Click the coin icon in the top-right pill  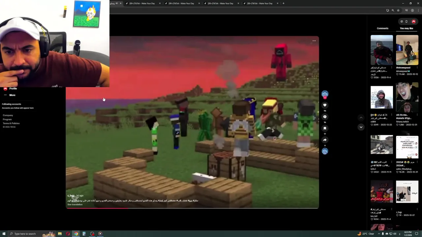[x=402, y=21]
